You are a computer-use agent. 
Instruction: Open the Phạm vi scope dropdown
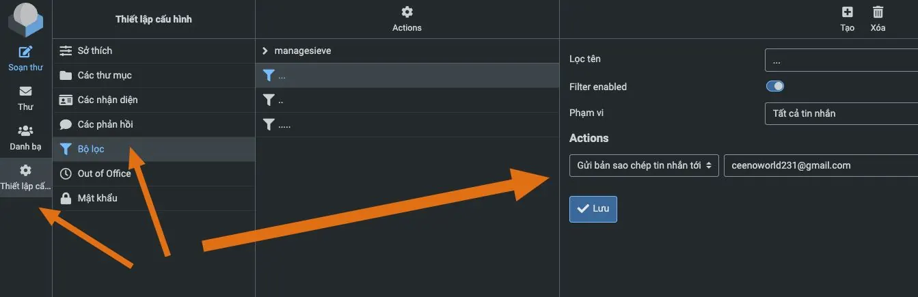coord(841,113)
